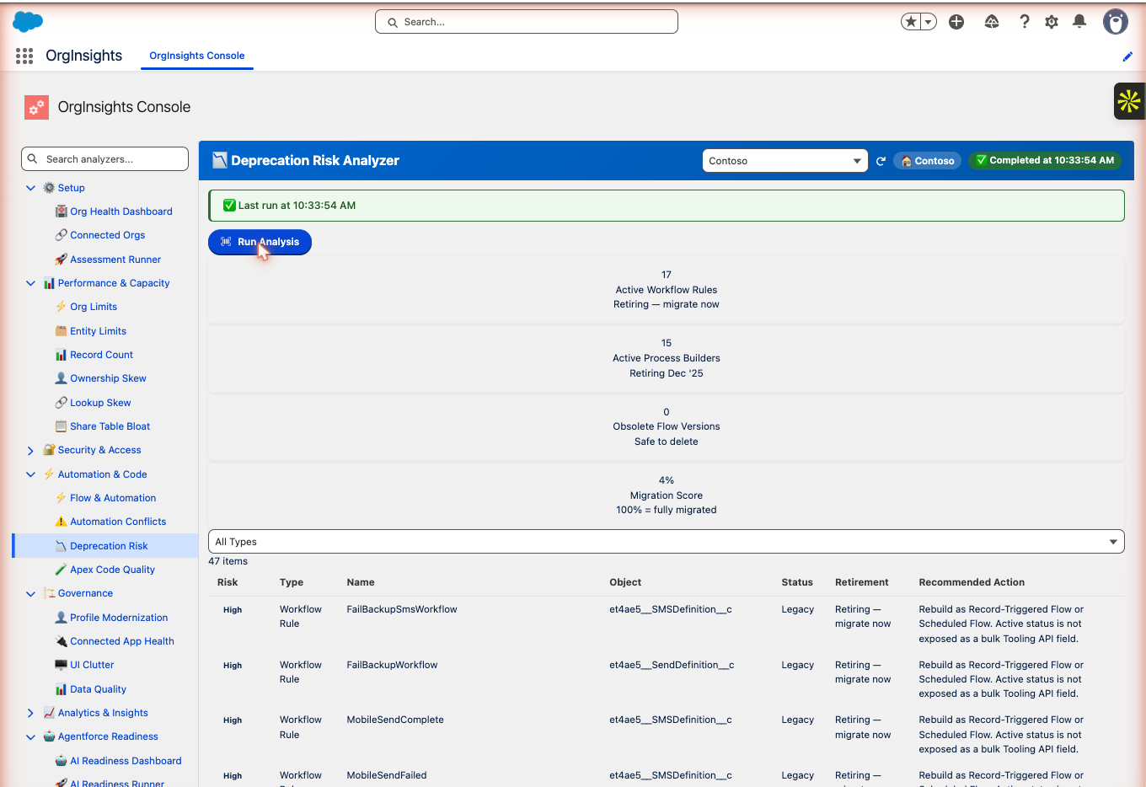
Task: Open the user profile avatar
Action: coord(1116,22)
